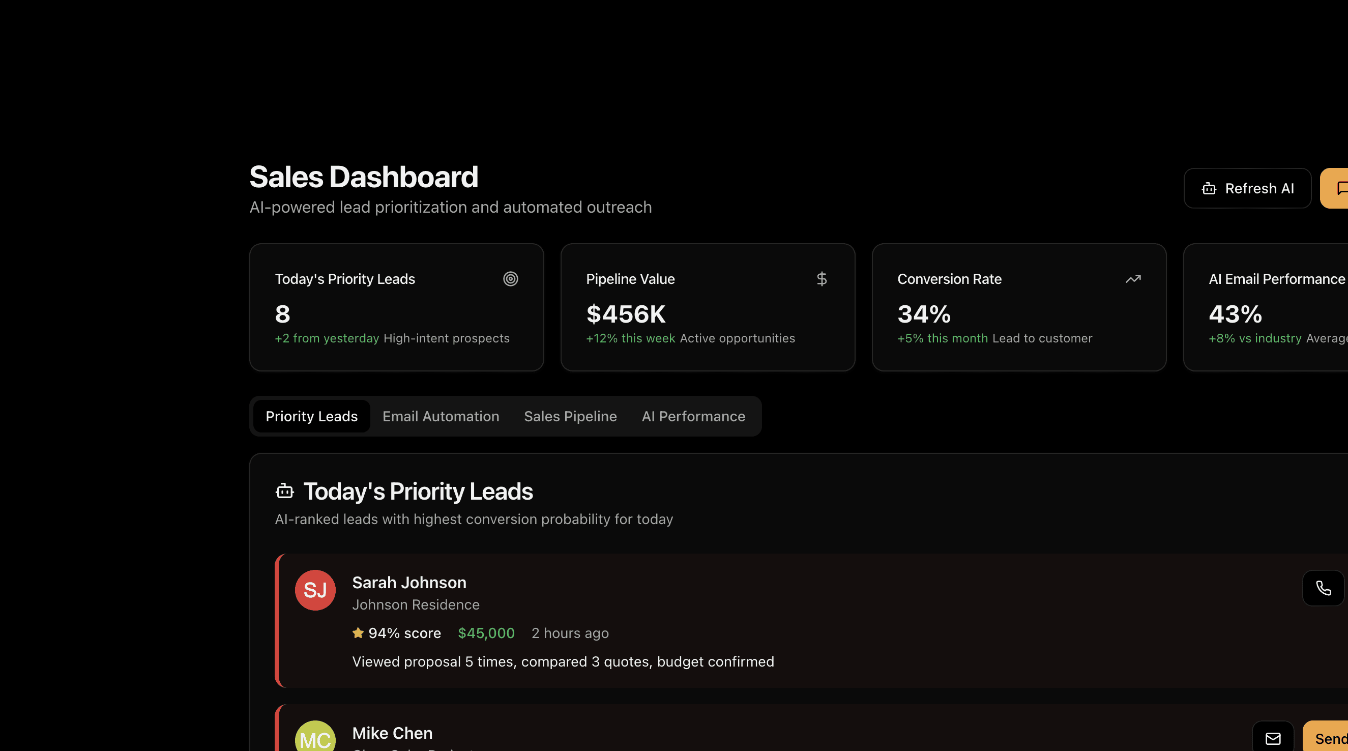This screenshot has width=1348, height=751.
Task: Select the Priority Leads tab
Action: pos(311,416)
